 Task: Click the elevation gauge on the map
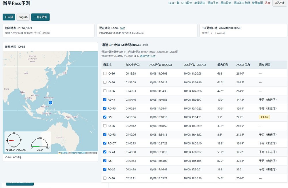(39, 143)
